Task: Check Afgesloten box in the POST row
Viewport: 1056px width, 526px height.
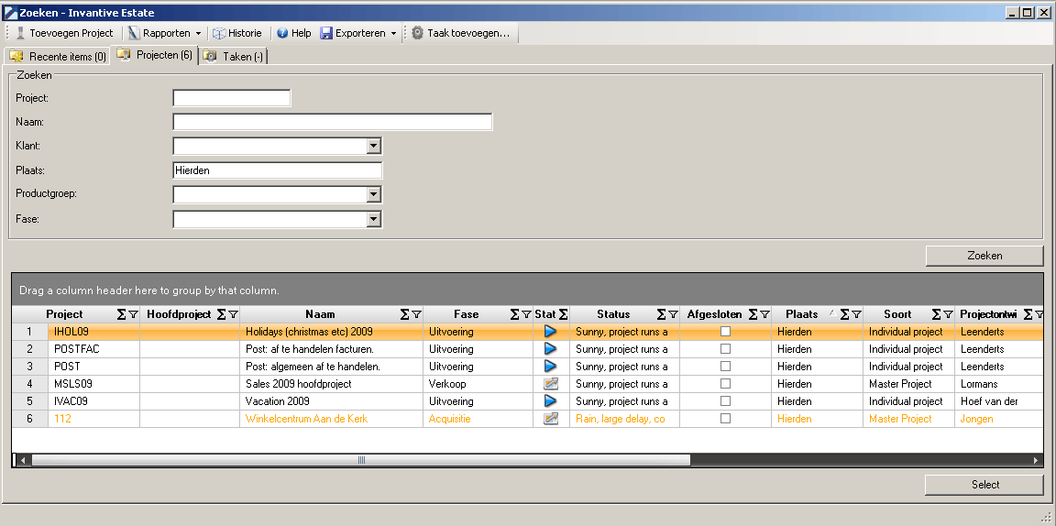Action: (725, 367)
